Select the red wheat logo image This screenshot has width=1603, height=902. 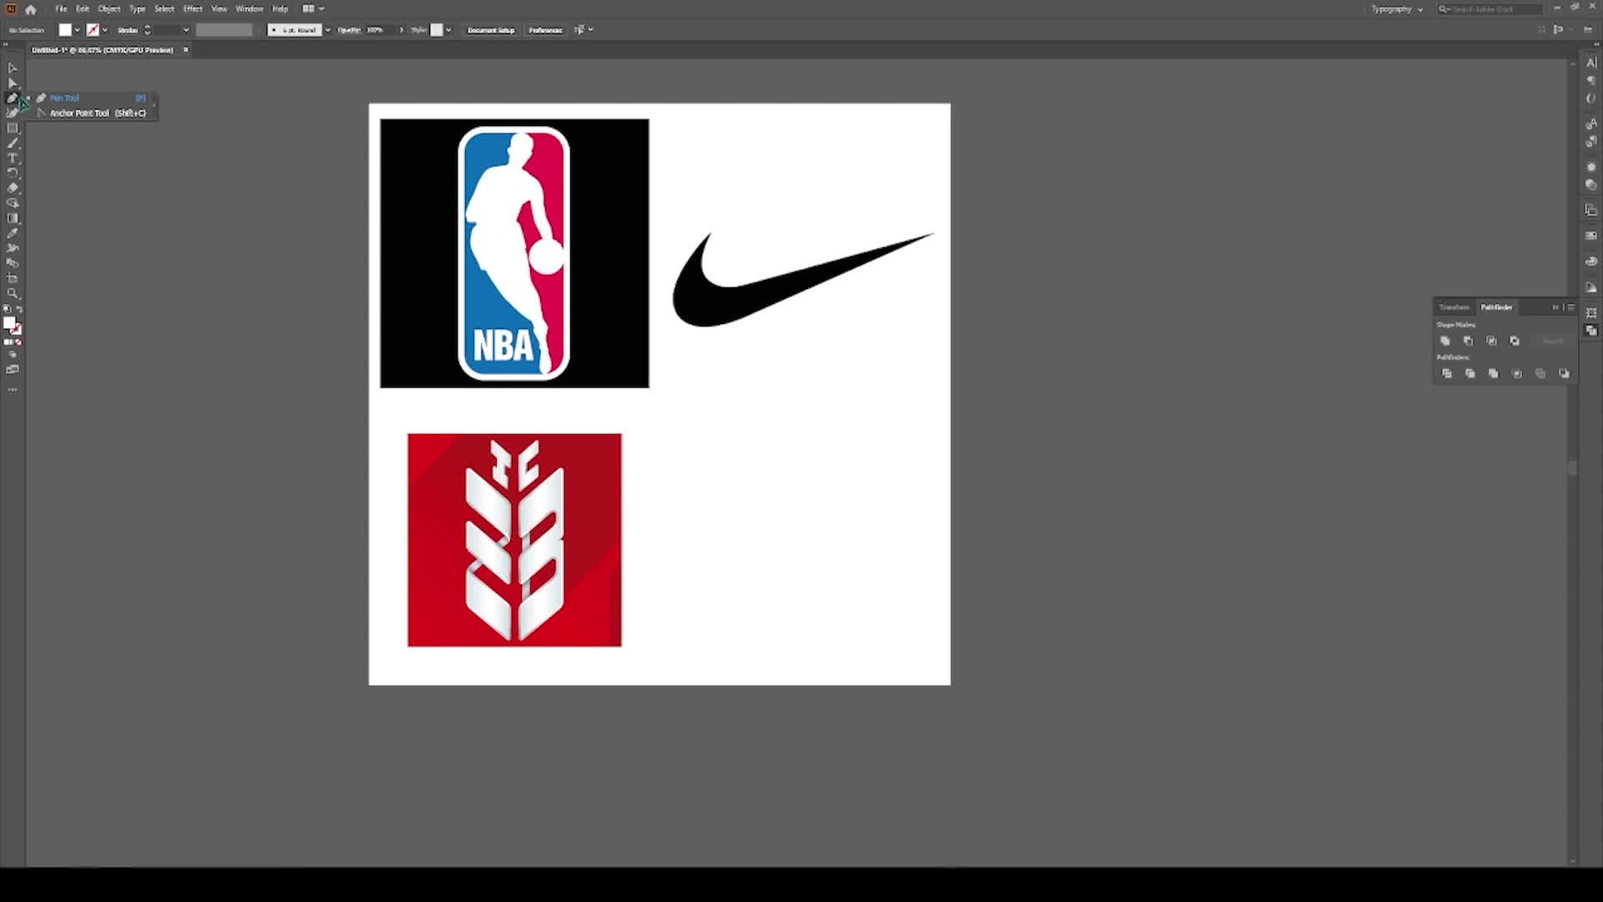(514, 540)
